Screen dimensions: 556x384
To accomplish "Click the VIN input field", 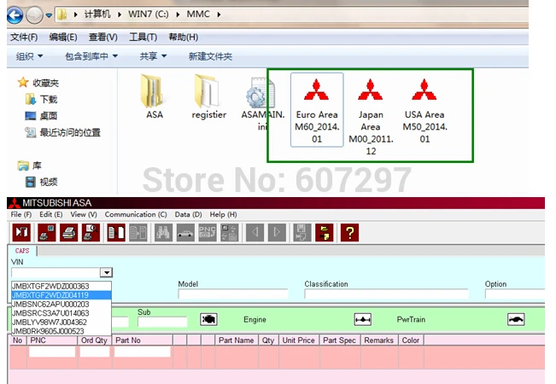I will (x=56, y=272).
